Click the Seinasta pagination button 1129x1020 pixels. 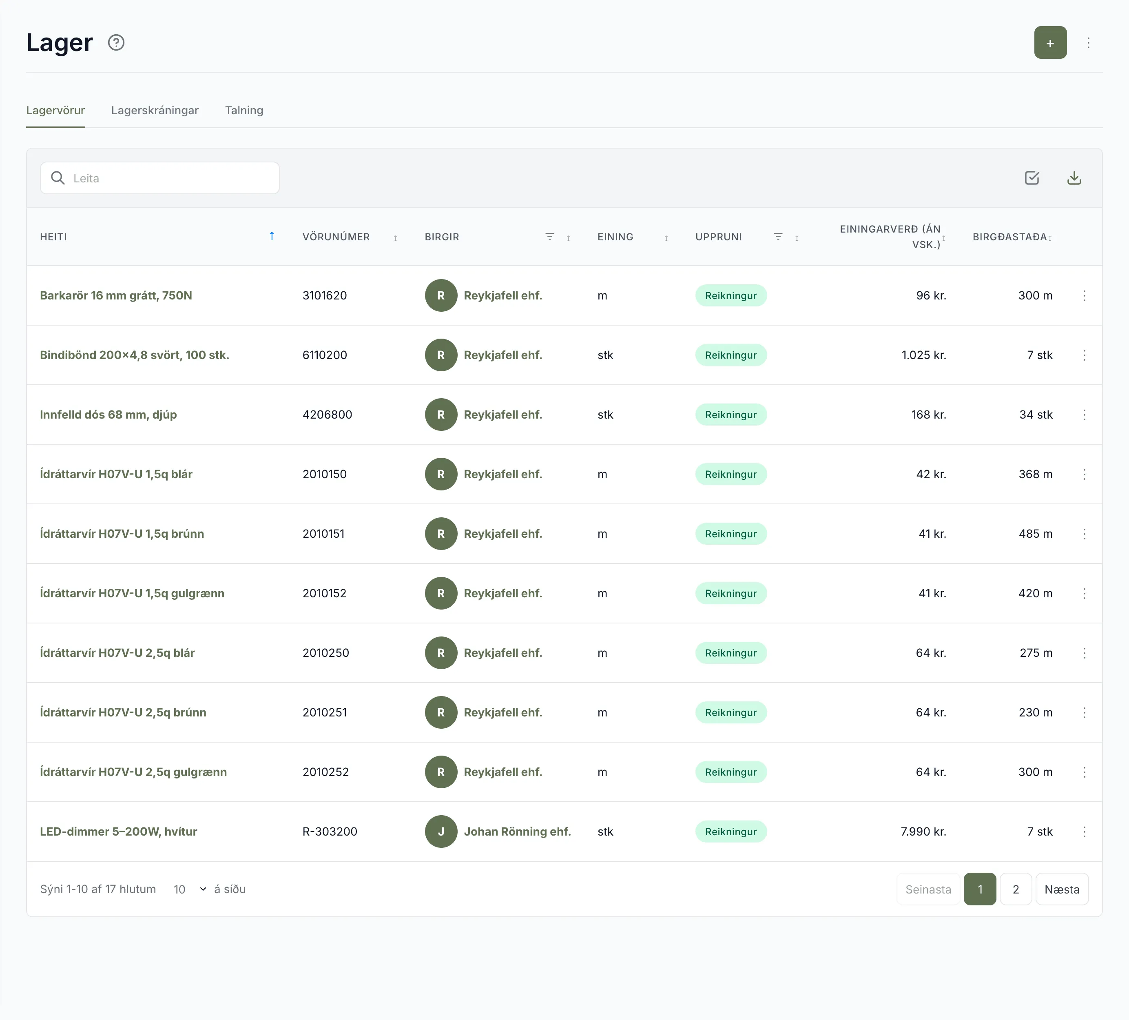(928, 889)
